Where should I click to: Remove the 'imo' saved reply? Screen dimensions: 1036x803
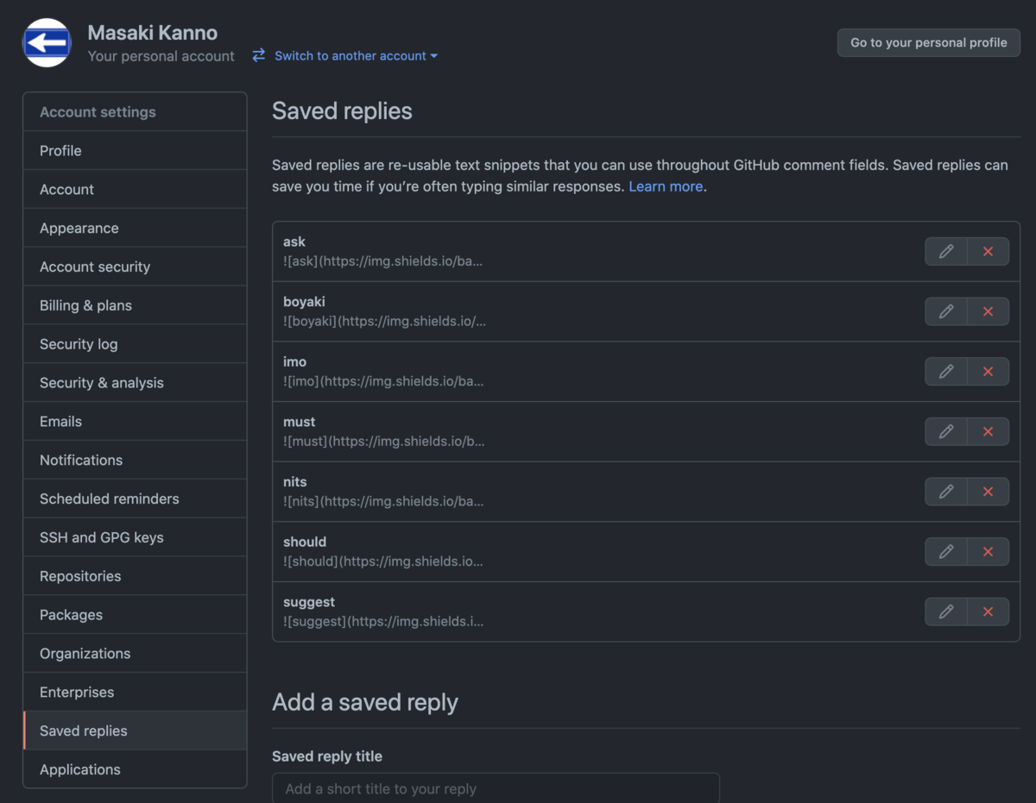989,372
